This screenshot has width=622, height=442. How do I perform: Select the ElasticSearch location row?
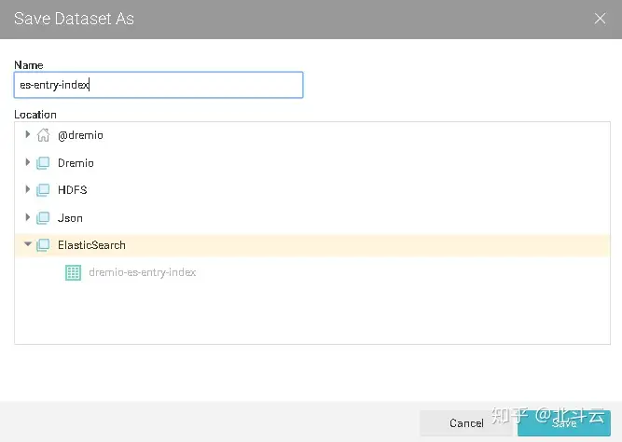(x=91, y=245)
